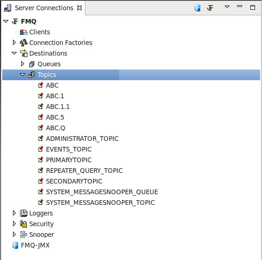Expand the Queues node
This screenshot has width=262, height=260.
click(23, 64)
